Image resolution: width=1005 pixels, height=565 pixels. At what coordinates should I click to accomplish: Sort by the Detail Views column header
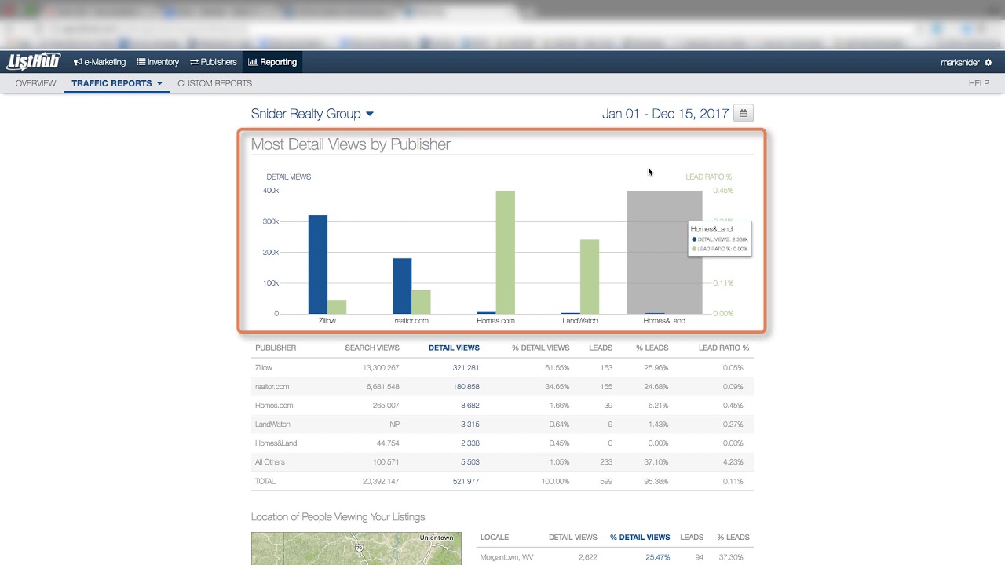tap(454, 348)
